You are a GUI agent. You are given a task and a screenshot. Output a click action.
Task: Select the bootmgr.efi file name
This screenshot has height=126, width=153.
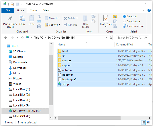pyautogui.click(x=69, y=79)
